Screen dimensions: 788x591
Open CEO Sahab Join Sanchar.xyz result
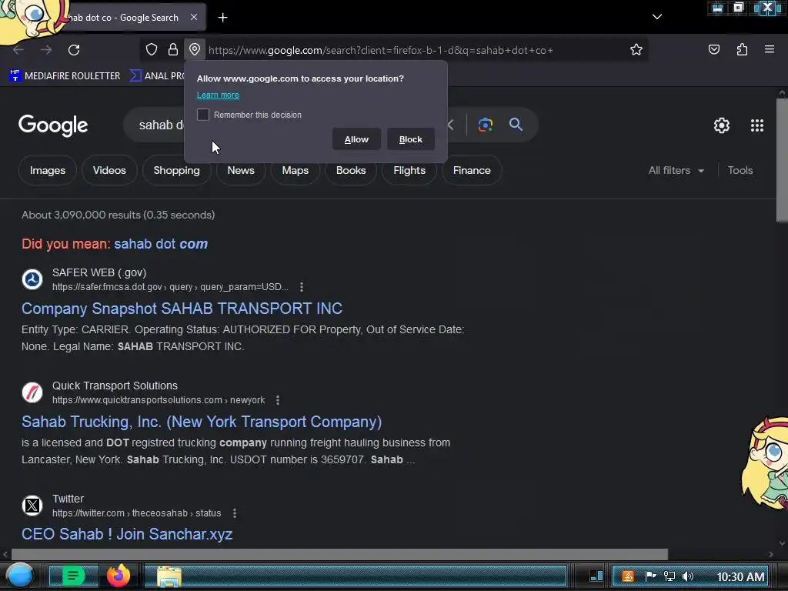coord(127,534)
